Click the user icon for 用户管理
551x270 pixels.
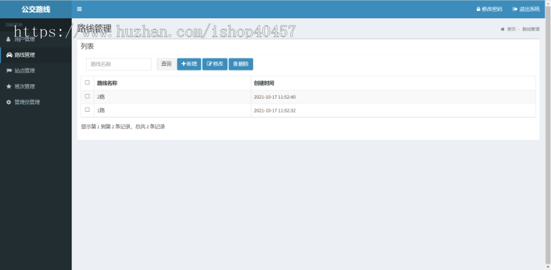[9, 39]
